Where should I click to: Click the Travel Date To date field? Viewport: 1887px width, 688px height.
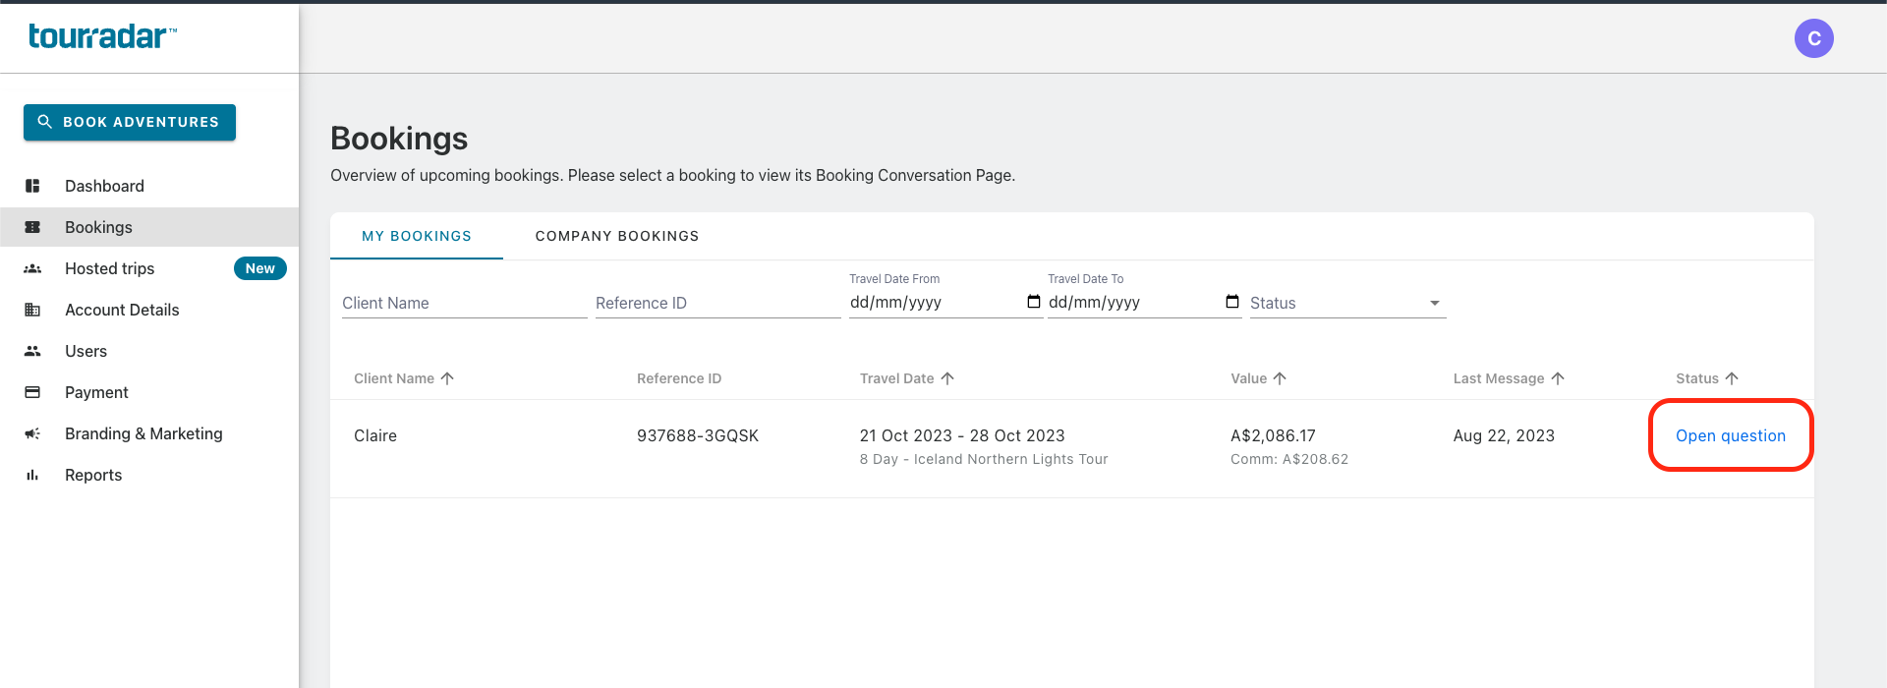pyautogui.click(x=1144, y=302)
